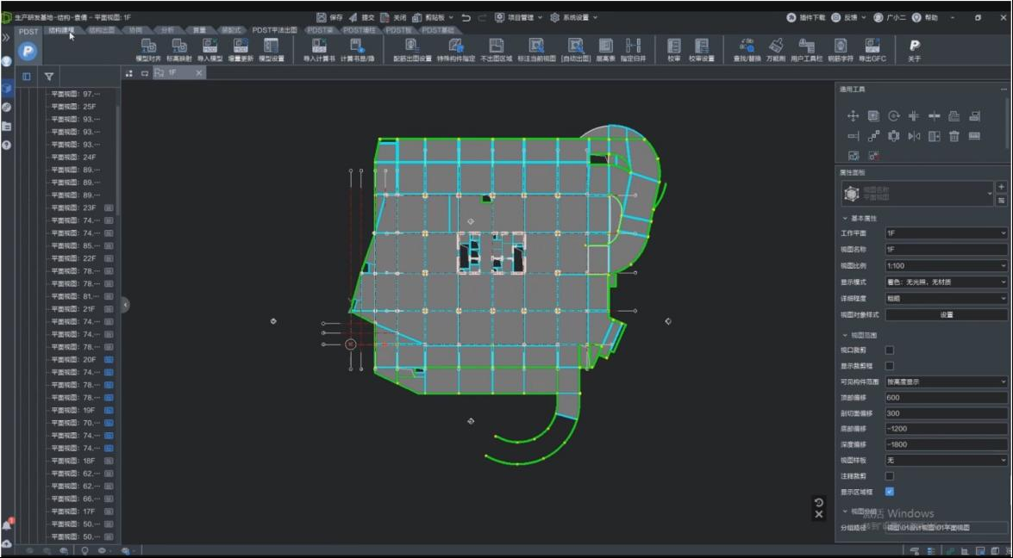Close the 1F view tab
Viewport: 1013px width, 558px height.
click(198, 73)
